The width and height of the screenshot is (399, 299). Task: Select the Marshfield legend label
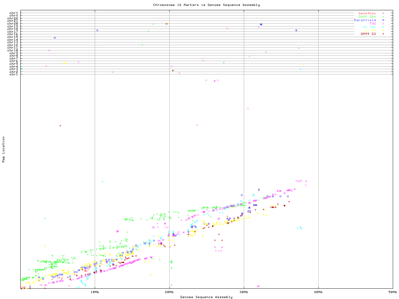[x=365, y=20]
